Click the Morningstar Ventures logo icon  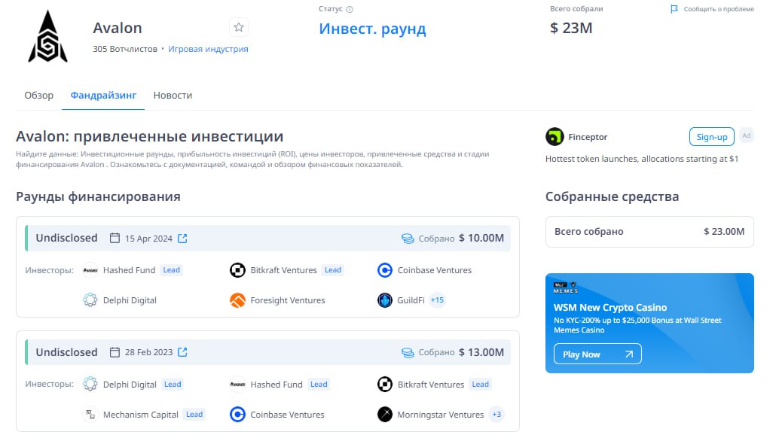[384, 415]
